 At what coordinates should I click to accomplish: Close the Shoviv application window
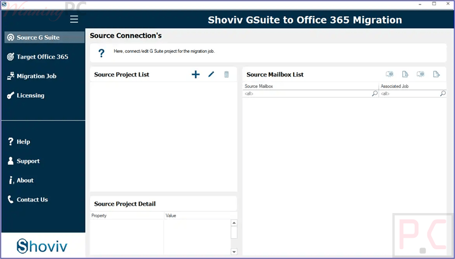[x=448, y=4]
